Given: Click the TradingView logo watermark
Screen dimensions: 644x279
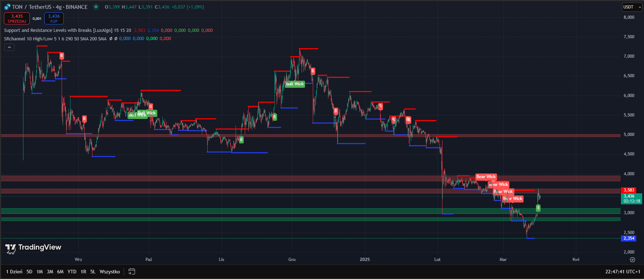Looking at the screenshot, I should tap(33, 248).
